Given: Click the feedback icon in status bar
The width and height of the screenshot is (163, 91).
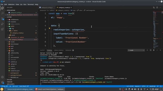Looking at the screenshot, I should click(158, 86).
